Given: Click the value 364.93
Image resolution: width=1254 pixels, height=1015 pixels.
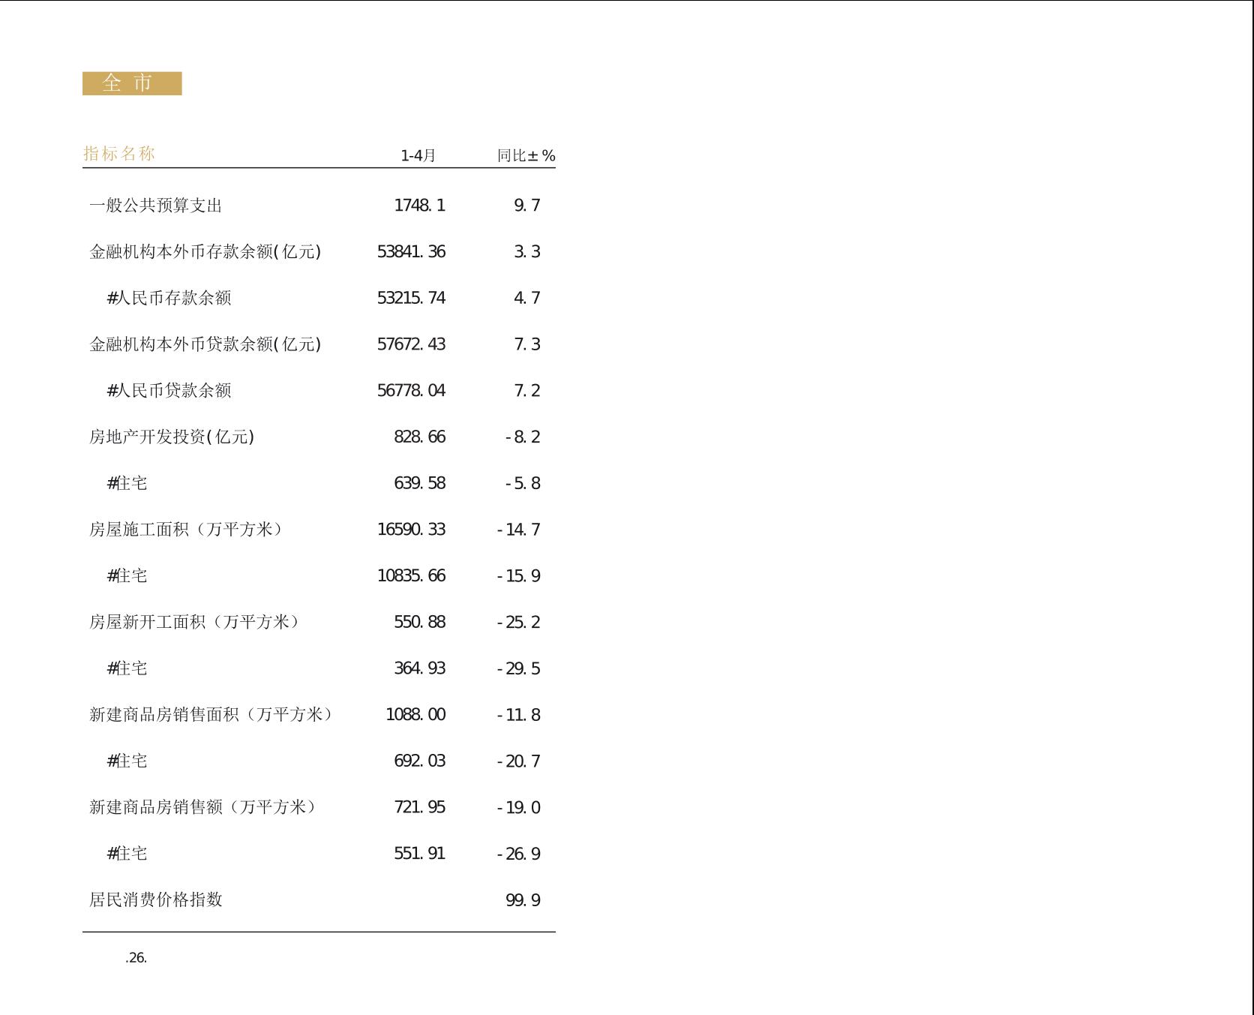Looking at the screenshot, I should [x=420, y=668].
